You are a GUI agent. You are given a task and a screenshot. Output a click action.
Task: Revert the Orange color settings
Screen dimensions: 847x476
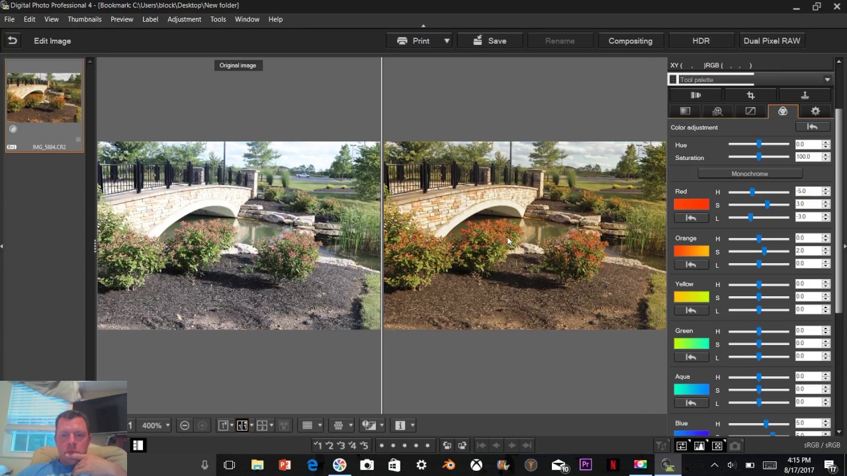(691, 264)
